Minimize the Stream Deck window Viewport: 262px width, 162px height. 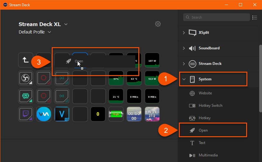pos(226,5)
